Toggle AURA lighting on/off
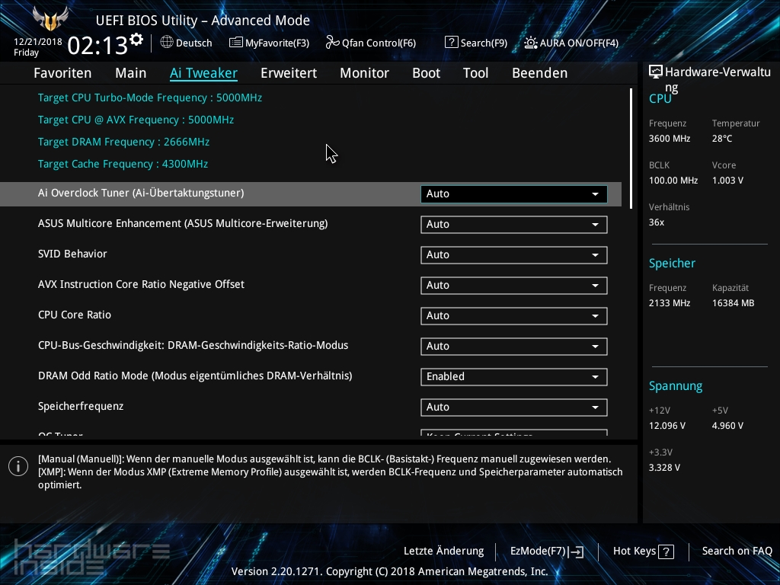 pyautogui.click(x=571, y=43)
